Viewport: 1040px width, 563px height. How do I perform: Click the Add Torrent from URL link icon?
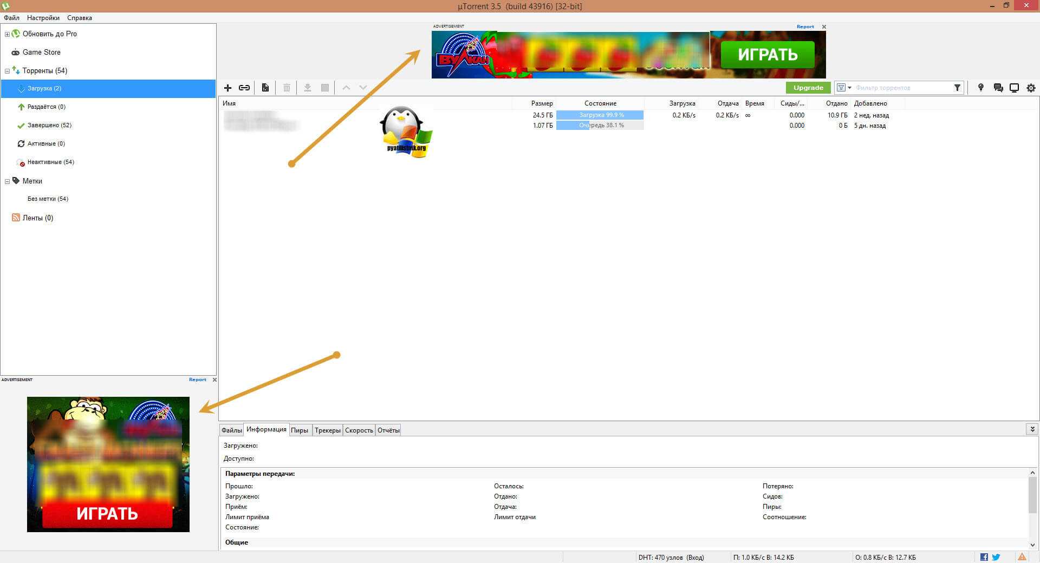(x=244, y=88)
